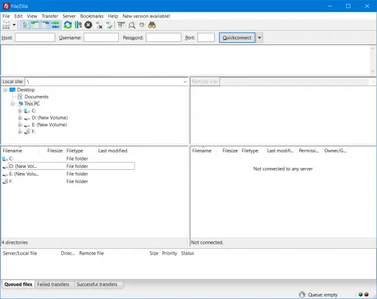Open the File menu

click(6, 16)
